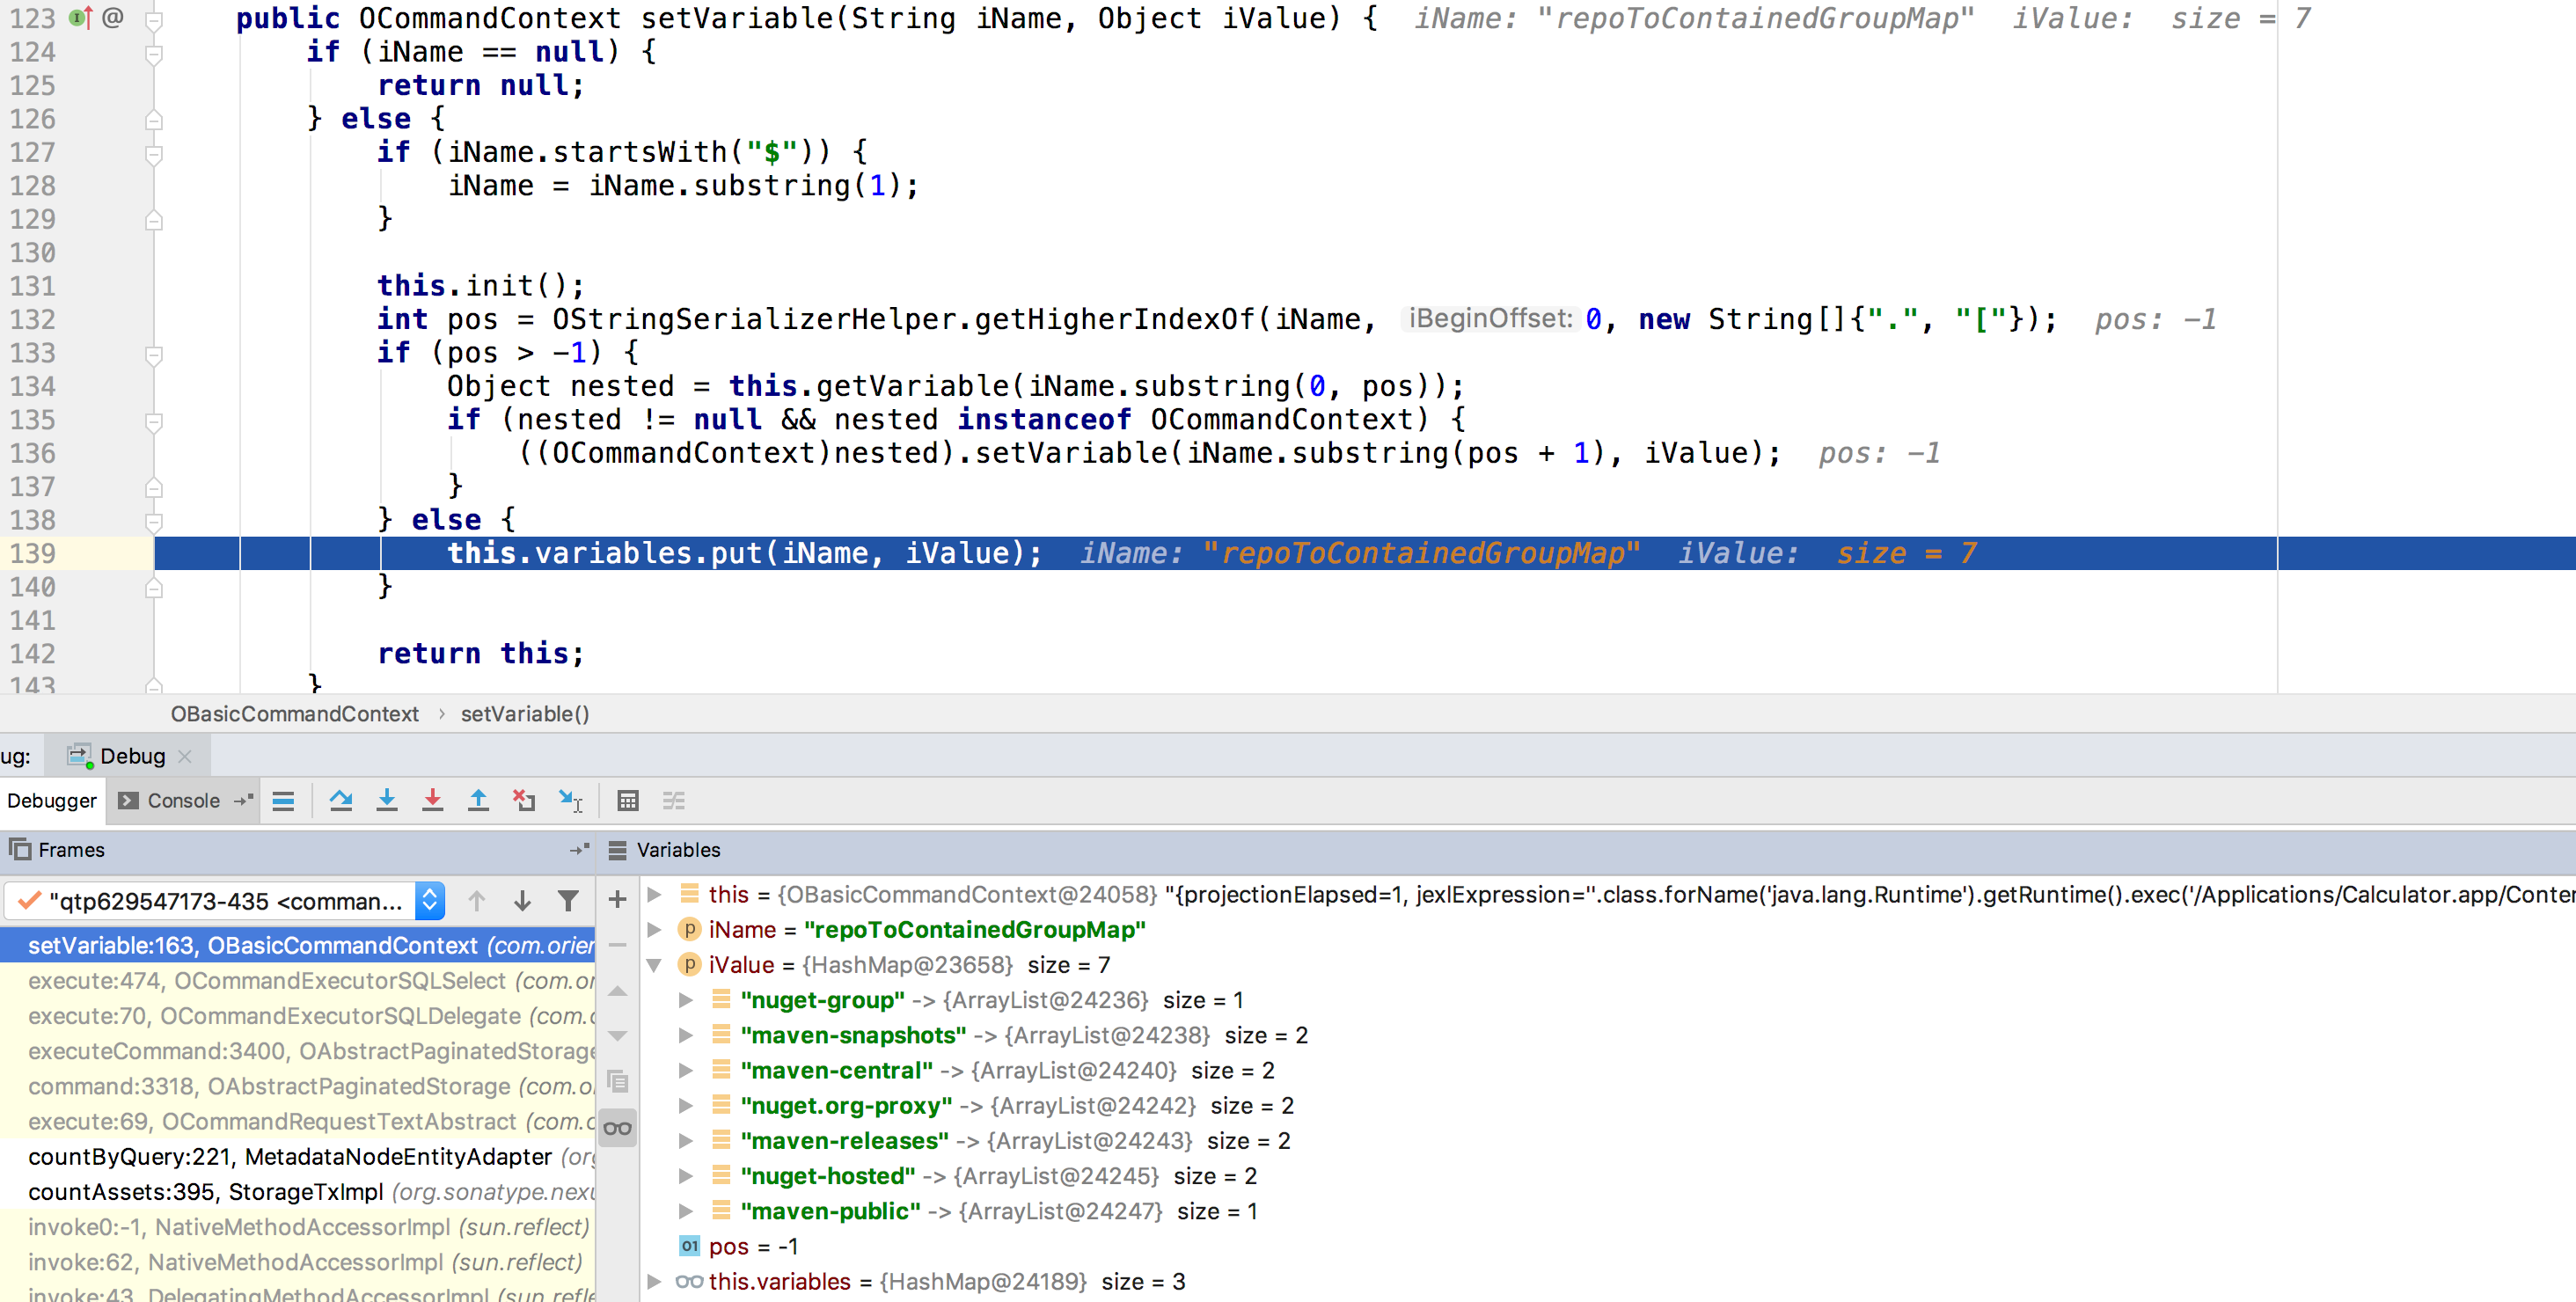Click the evaluate expression debugger icon
The width and height of the screenshot is (2576, 1302).
[x=627, y=804]
